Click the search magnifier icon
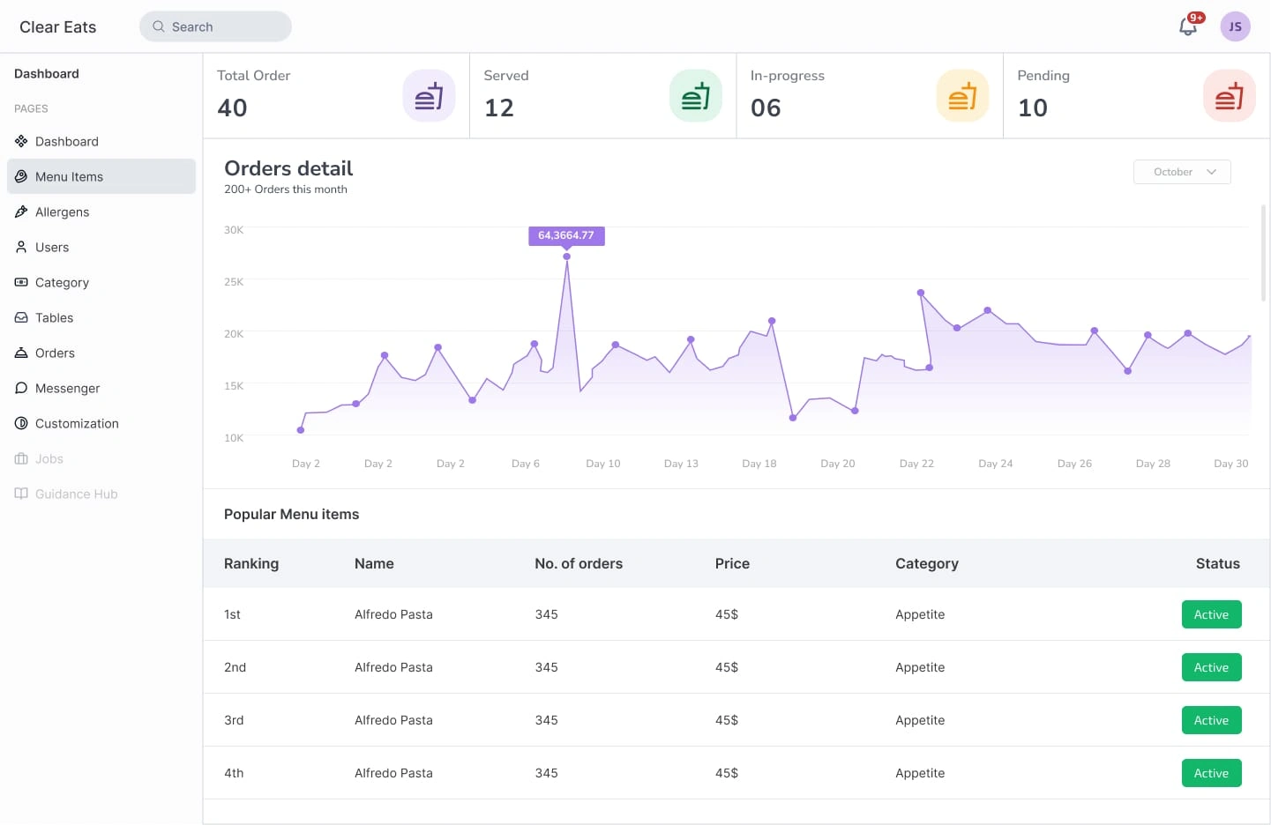This screenshot has width=1271, height=825. [159, 26]
